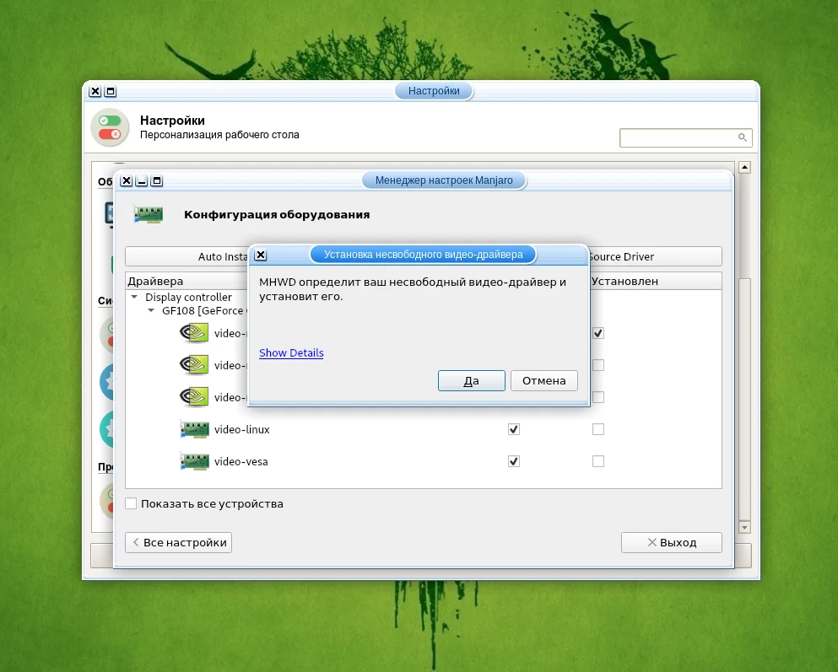
Task: Click the video-linux graphics card icon
Action: [x=195, y=429]
